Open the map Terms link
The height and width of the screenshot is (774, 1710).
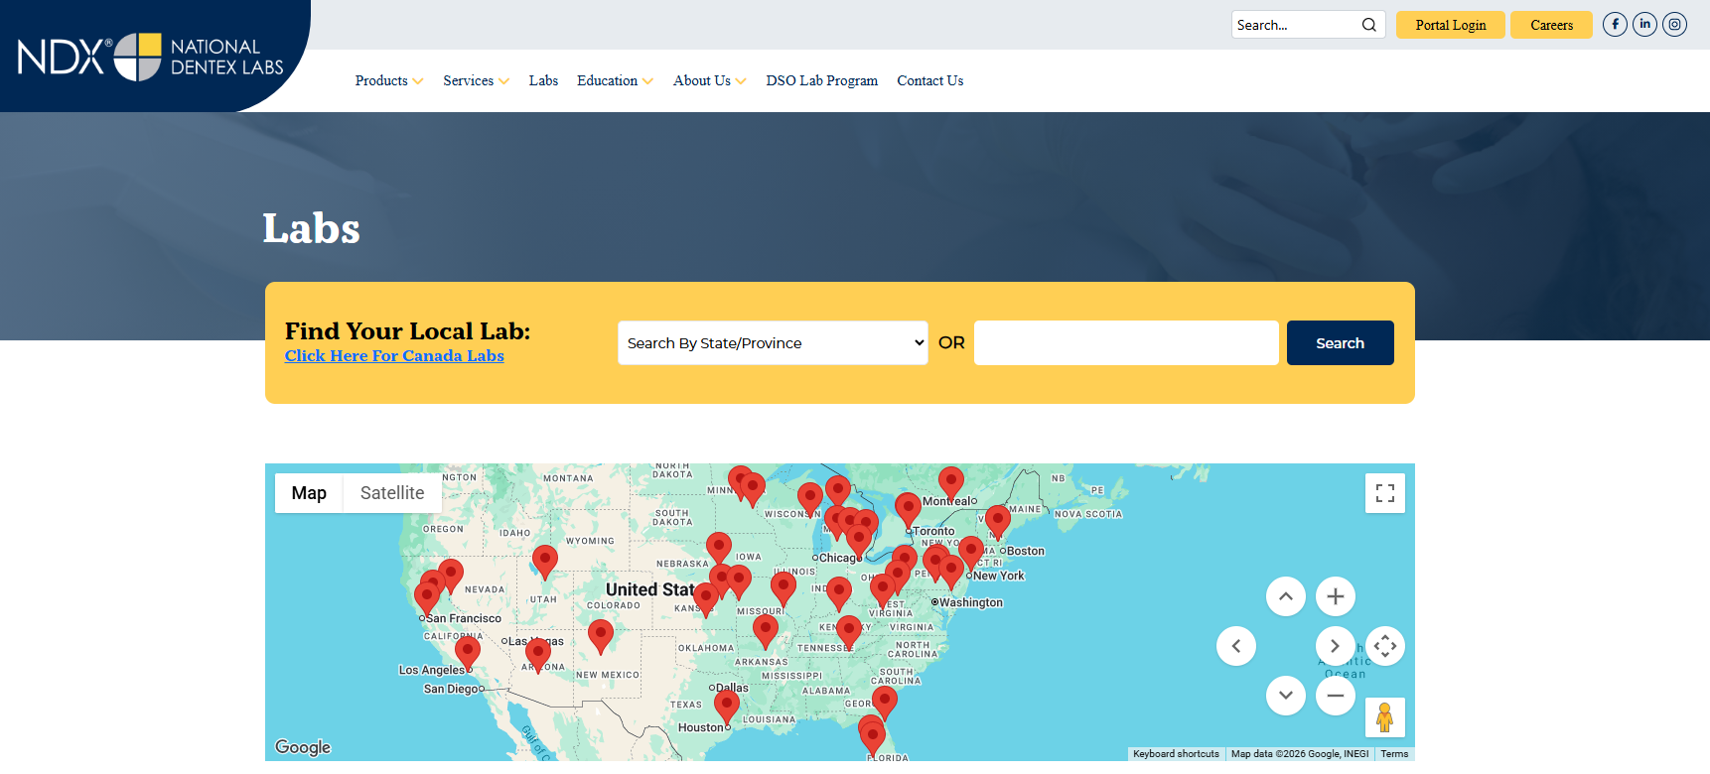coord(1394,754)
